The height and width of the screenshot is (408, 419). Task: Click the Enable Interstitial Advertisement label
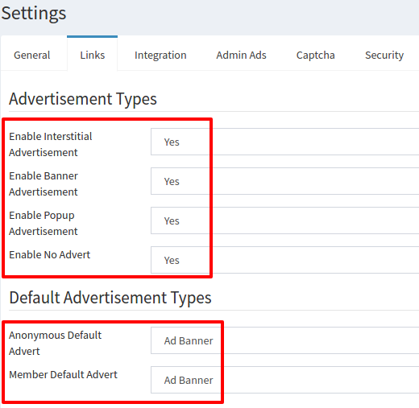51,144
